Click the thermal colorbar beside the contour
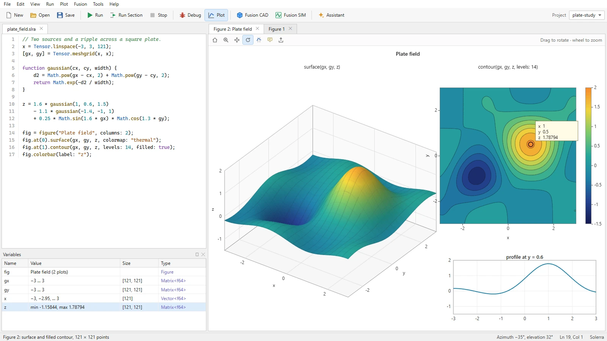Image resolution: width=607 pixels, height=341 pixels. coord(588,156)
